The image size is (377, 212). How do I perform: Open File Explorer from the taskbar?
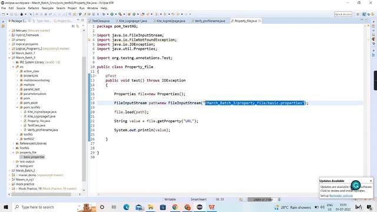[x=151, y=207]
